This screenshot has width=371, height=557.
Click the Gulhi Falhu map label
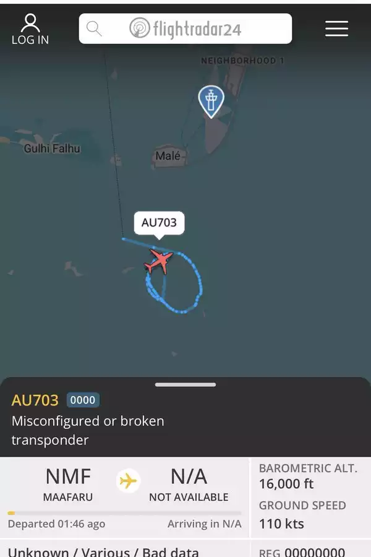52,149
